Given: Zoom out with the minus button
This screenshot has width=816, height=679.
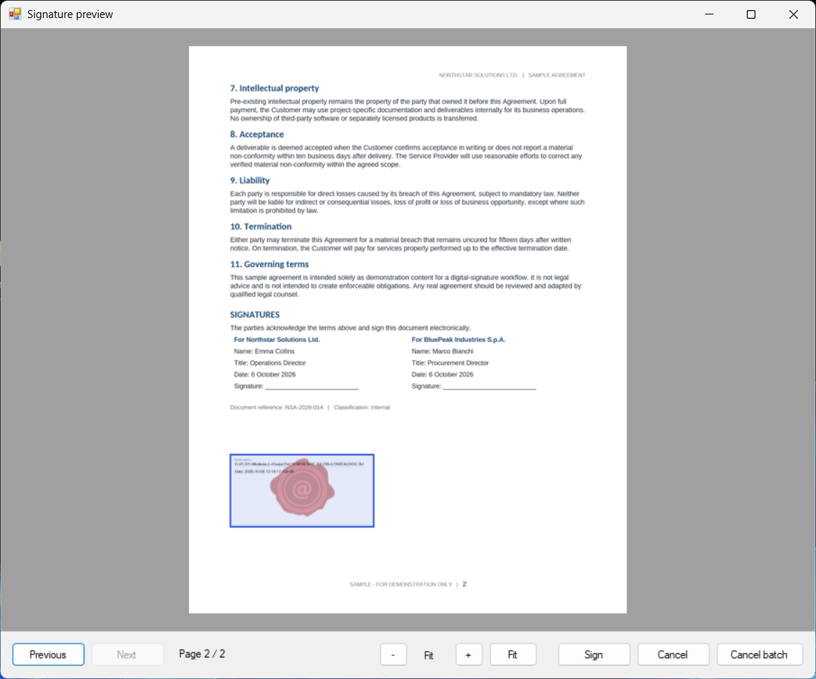Looking at the screenshot, I should pyautogui.click(x=393, y=654).
